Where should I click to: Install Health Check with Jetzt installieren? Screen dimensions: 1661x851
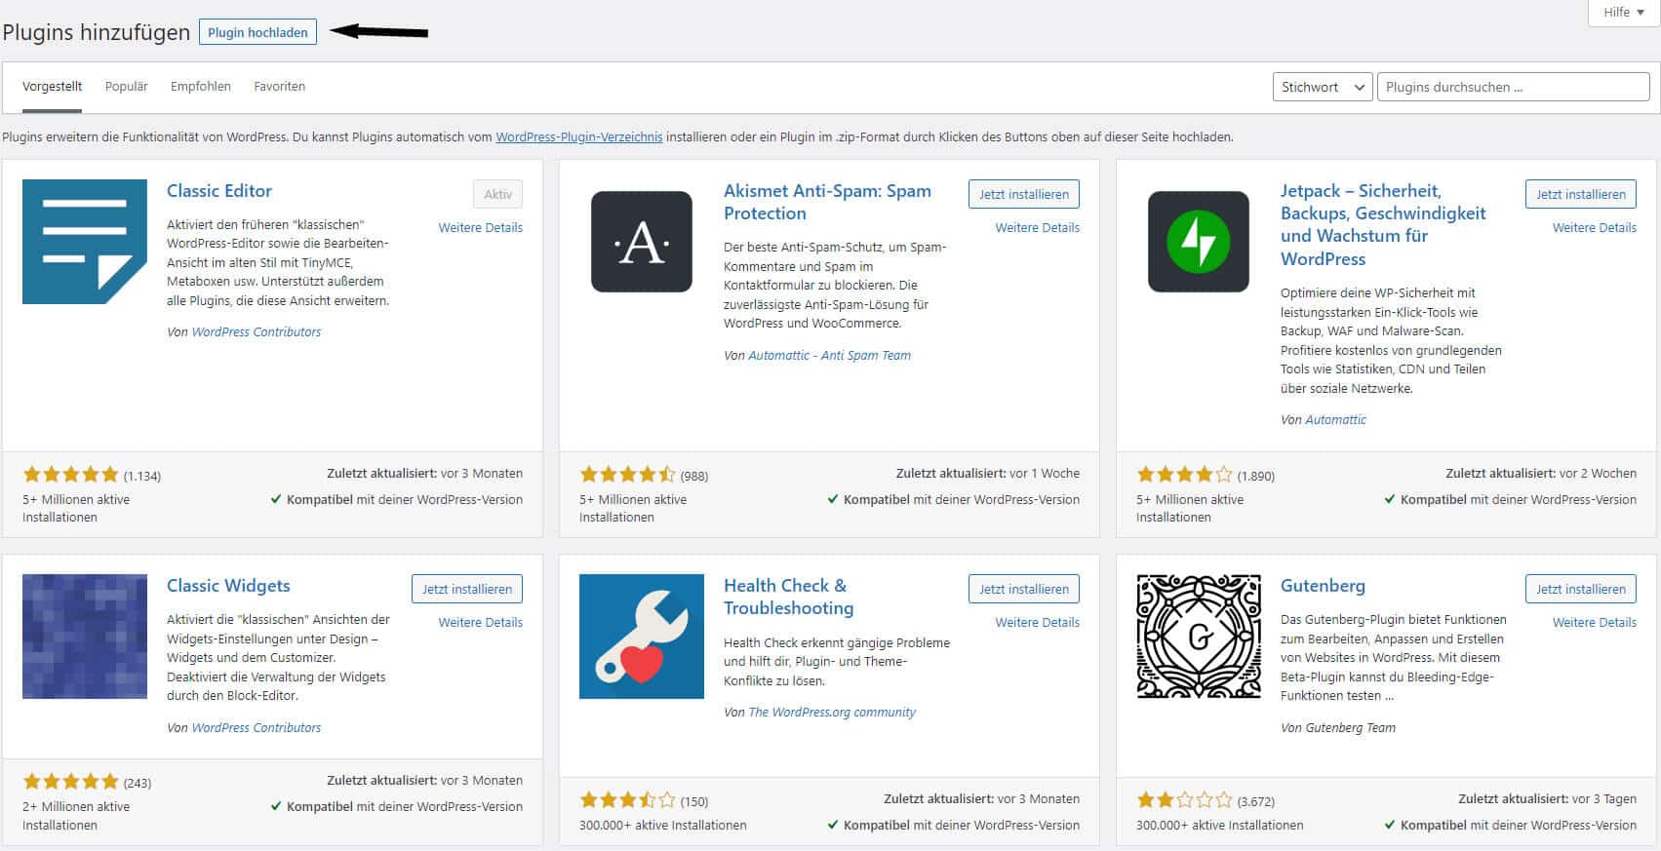(1024, 589)
